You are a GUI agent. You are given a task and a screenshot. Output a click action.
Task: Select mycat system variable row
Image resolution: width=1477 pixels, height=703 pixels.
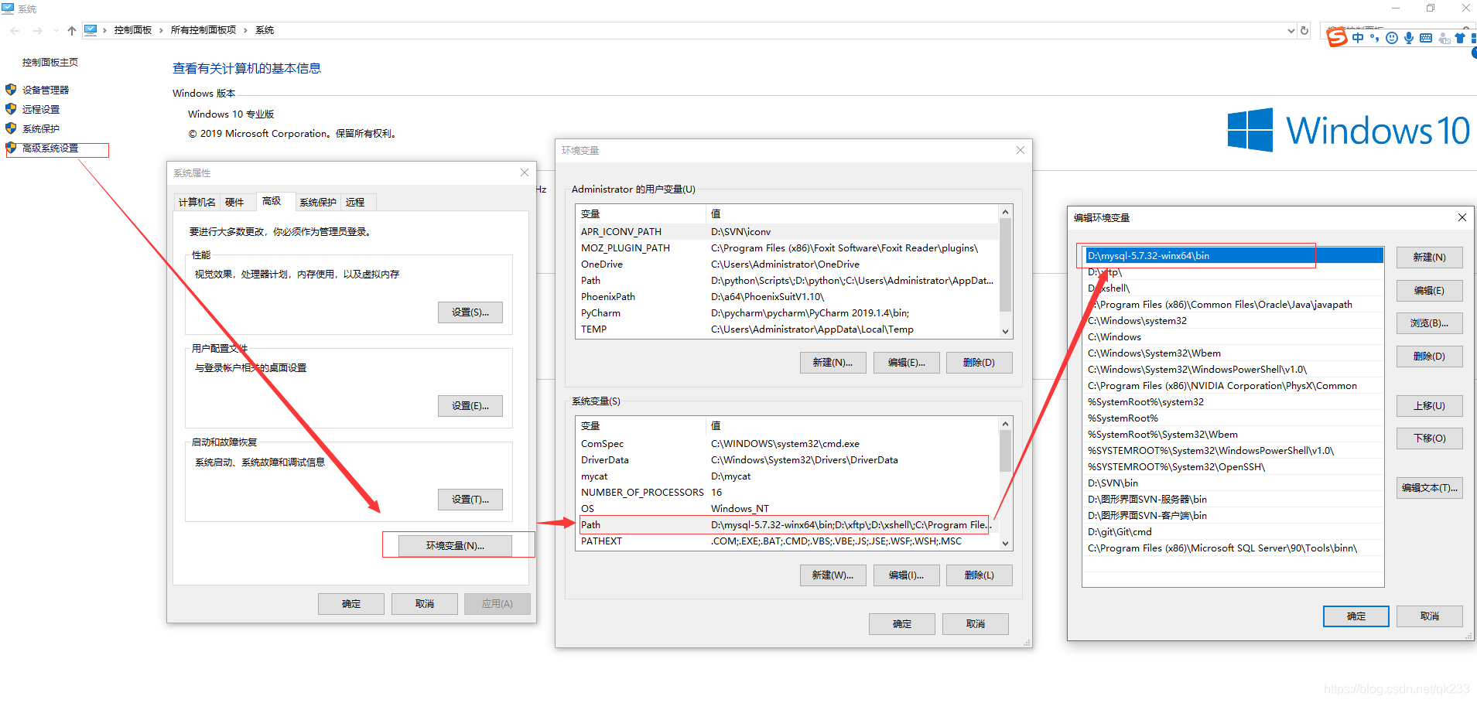click(787, 476)
